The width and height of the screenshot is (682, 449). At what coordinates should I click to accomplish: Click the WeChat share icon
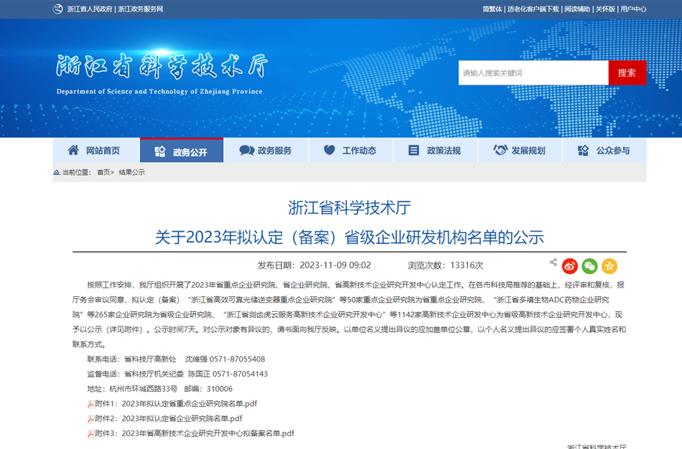point(589,266)
